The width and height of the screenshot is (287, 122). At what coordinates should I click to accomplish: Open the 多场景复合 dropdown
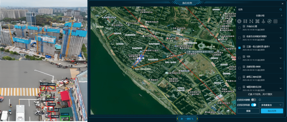click(x=271, y=105)
